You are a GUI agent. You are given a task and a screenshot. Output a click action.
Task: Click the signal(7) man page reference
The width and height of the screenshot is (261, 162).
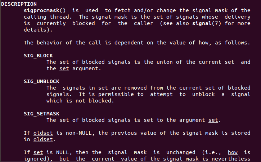click(x=207, y=24)
